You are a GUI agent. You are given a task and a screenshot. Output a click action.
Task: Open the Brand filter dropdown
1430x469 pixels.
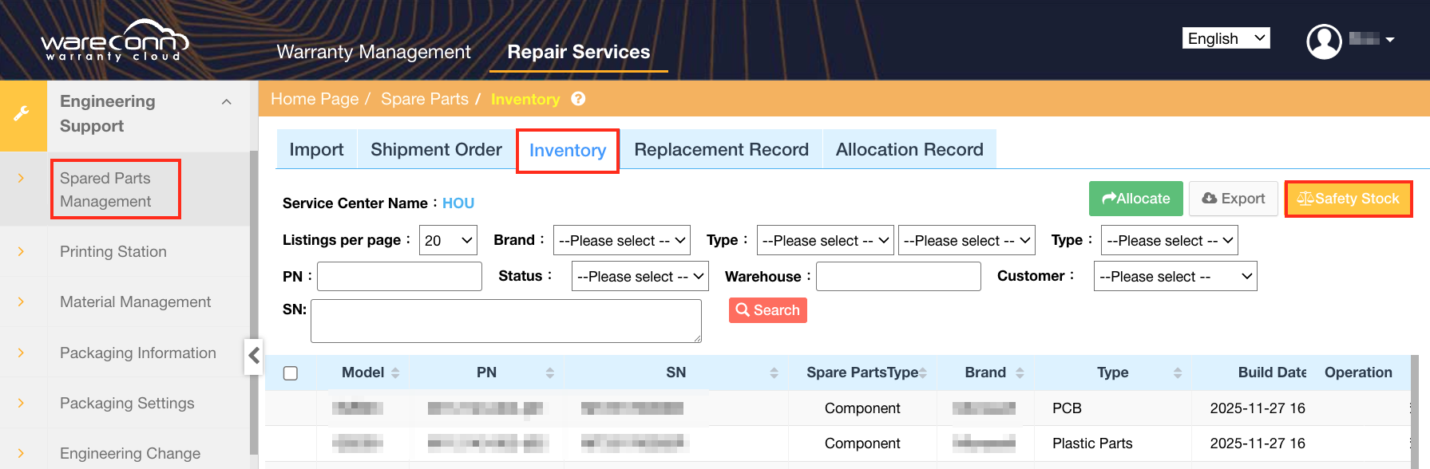pyautogui.click(x=621, y=240)
